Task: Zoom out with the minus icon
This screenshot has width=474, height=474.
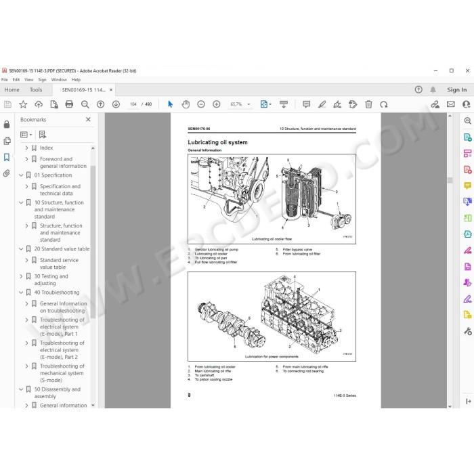Action: [x=201, y=104]
